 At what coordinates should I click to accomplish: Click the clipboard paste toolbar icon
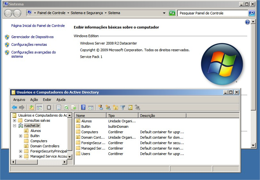point(49,107)
